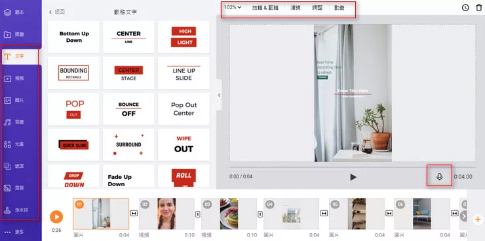Viewport: 485px width, 241px height.
Task: Choose the BOUNCE OFF text style
Action: [x=128, y=109]
